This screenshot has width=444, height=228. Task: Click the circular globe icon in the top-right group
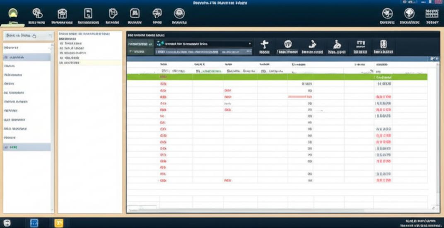click(409, 14)
